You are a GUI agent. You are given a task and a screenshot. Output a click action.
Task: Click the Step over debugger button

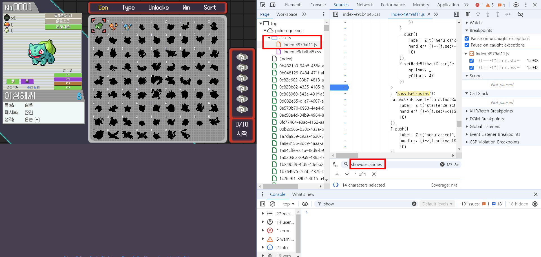[478, 14]
